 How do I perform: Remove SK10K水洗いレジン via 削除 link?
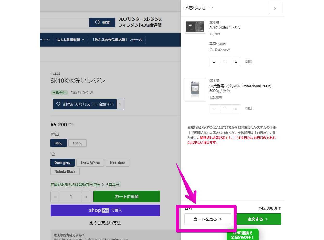(x=249, y=62)
